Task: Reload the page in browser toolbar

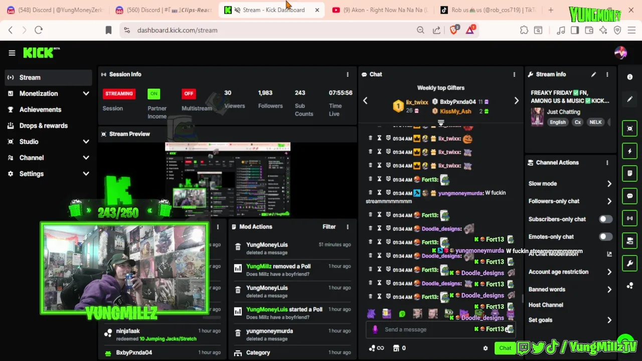Action: pos(39,30)
